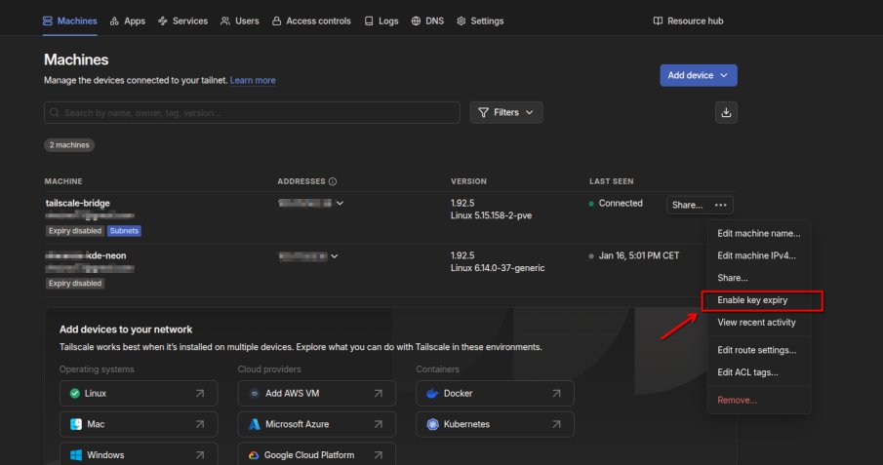Viewport: 883px width, 465px height.
Task: Open the Add AWS VM guide
Action: coord(316,393)
